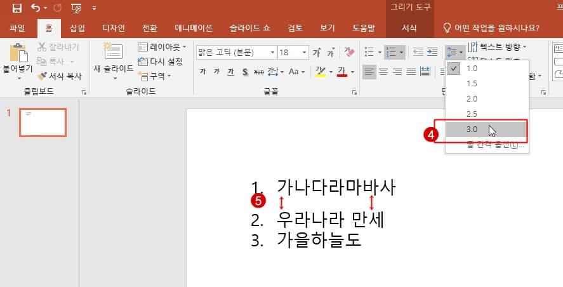Click the distributed alignment icon
Viewport: 563px width, 287px height.
425,72
